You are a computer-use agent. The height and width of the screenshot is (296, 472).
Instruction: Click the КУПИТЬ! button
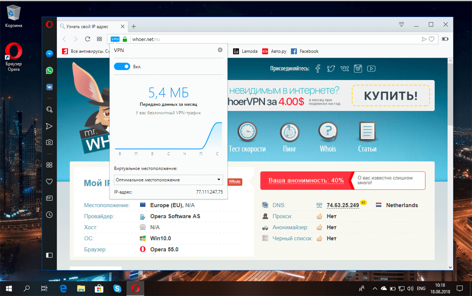click(391, 95)
